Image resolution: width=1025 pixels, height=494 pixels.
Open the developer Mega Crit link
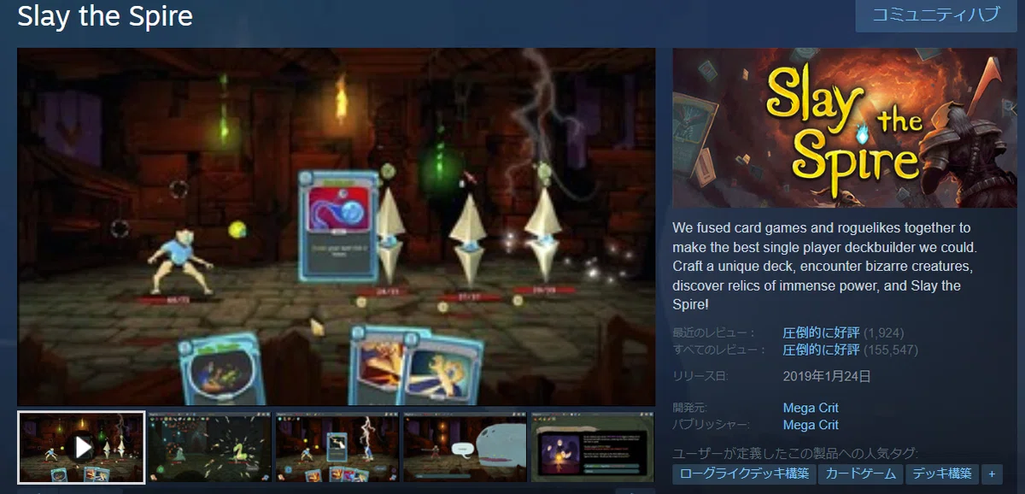tap(811, 408)
